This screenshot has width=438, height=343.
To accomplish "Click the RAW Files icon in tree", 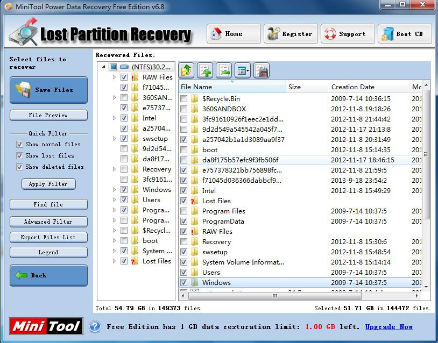I will [x=135, y=77].
